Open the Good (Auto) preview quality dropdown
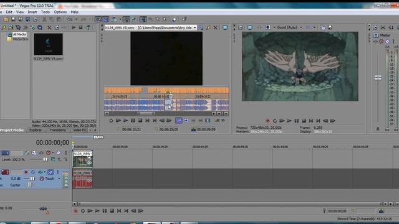The height and width of the screenshot is (224, 399). pos(301,27)
